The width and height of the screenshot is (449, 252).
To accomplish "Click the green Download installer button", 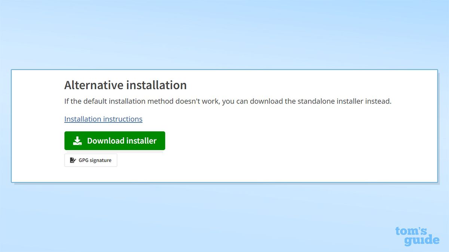I will (x=114, y=141).
